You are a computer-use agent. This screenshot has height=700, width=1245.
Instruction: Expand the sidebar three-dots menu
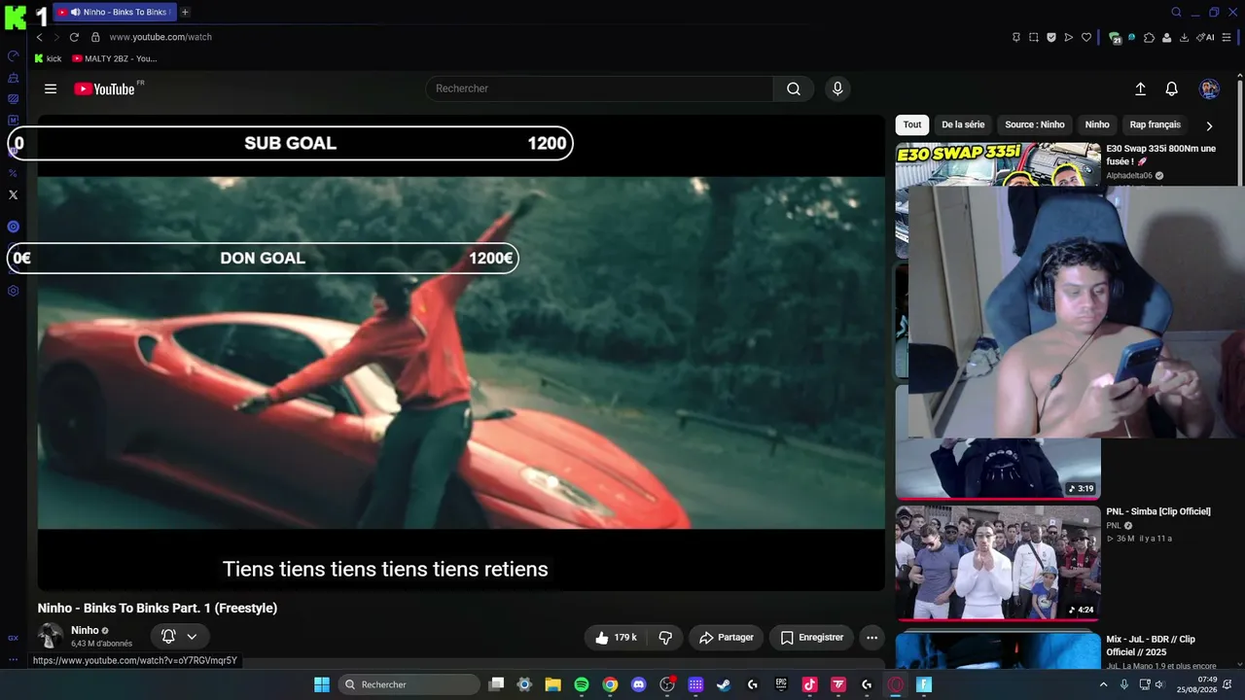click(13, 659)
